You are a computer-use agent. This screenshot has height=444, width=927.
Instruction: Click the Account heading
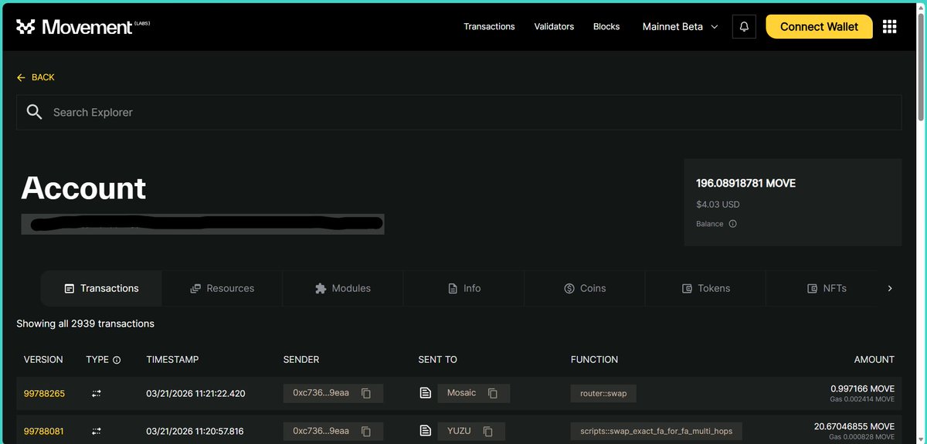(83, 188)
